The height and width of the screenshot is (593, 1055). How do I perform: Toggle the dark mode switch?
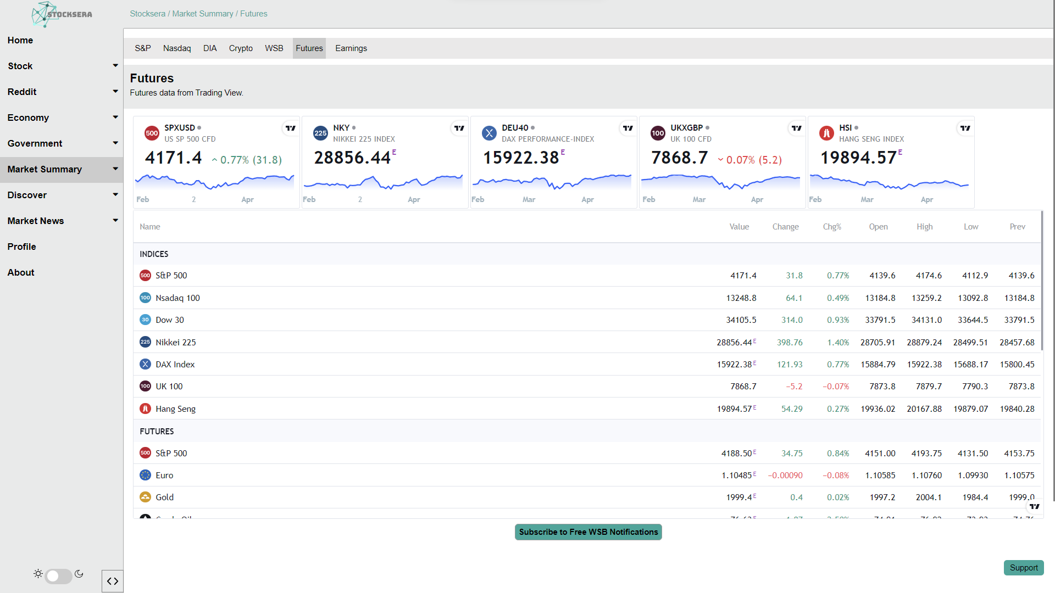tap(58, 576)
